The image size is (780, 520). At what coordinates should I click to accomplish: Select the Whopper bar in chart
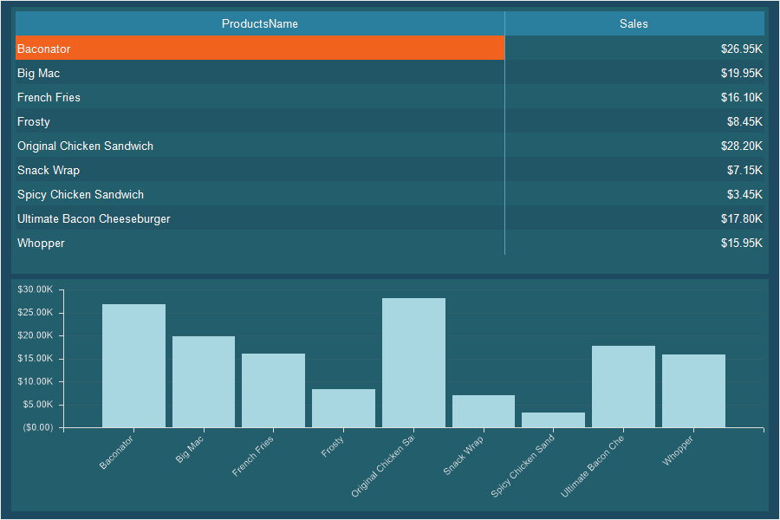693,391
